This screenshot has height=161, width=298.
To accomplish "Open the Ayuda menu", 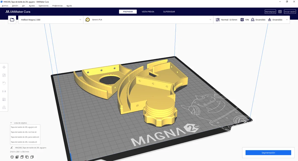I will (x=69, y=6).
